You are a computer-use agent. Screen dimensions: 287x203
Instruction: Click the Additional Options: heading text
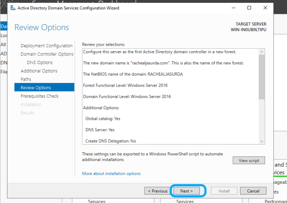pyautogui.click(x=101, y=108)
